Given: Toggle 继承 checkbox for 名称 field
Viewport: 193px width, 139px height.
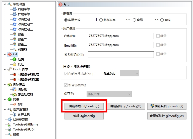Looking at the screenshot, I should [x=158, y=36].
